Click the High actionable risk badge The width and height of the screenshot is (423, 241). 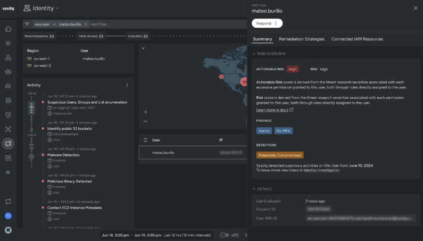pyautogui.click(x=293, y=69)
